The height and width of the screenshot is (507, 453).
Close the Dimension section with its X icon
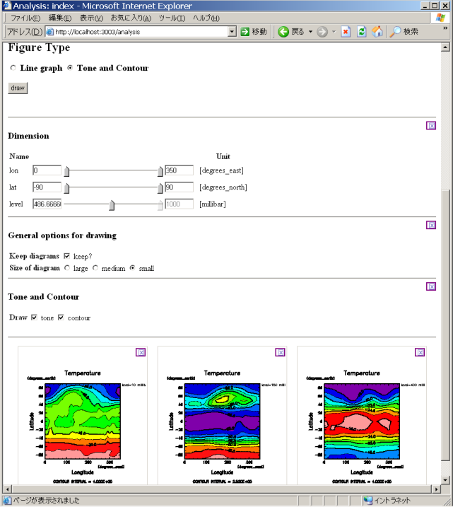pos(431,125)
